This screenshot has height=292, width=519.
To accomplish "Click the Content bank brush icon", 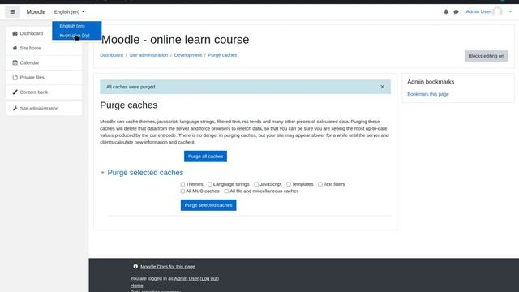I will click(15, 92).
